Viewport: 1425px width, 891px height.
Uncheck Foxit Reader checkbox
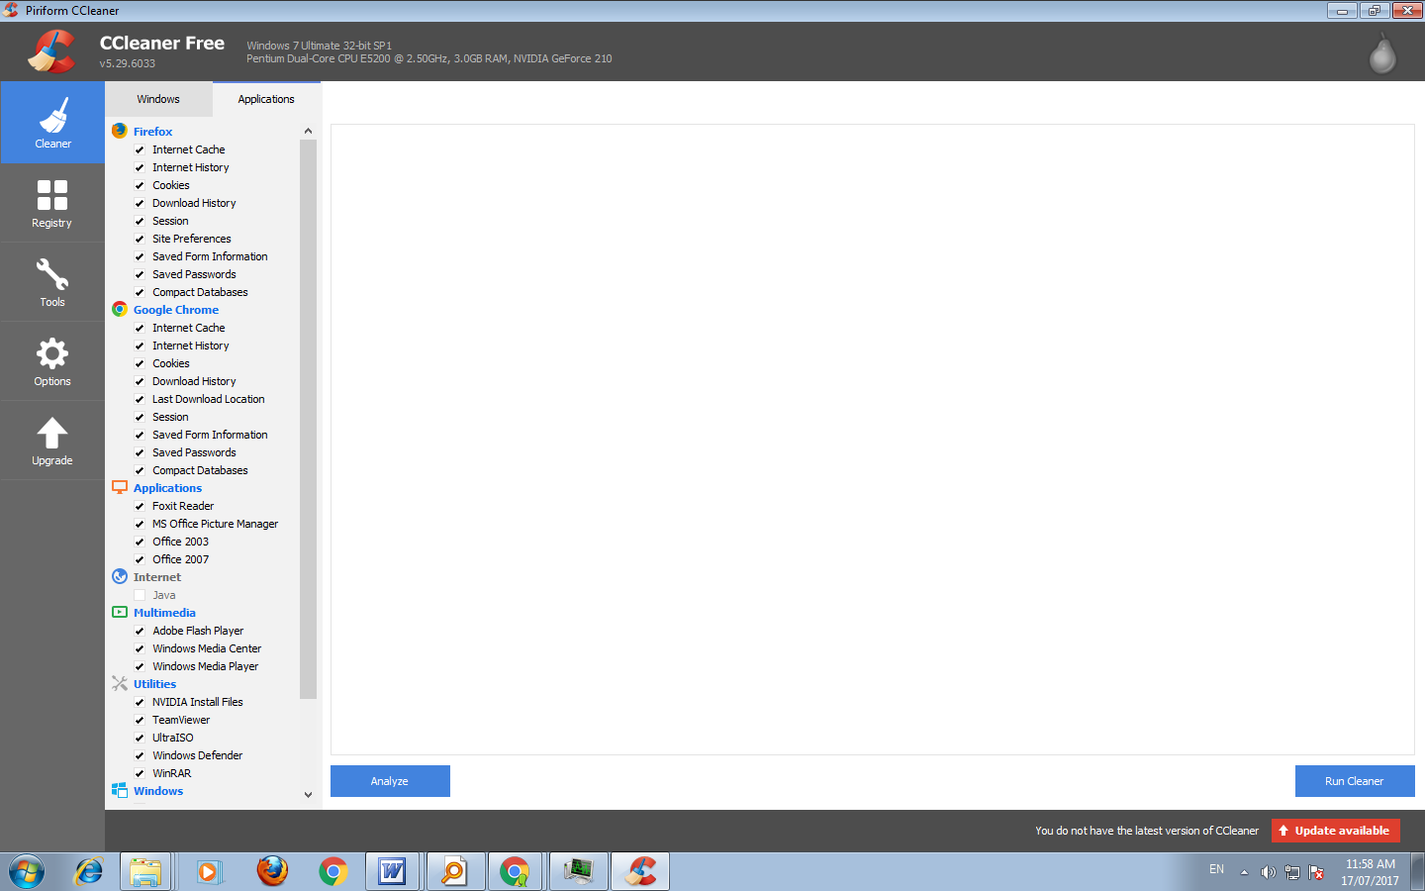pos(140,506)
